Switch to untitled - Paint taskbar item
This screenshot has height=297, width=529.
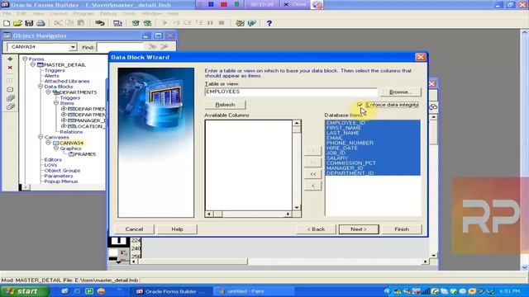point(254,291)
